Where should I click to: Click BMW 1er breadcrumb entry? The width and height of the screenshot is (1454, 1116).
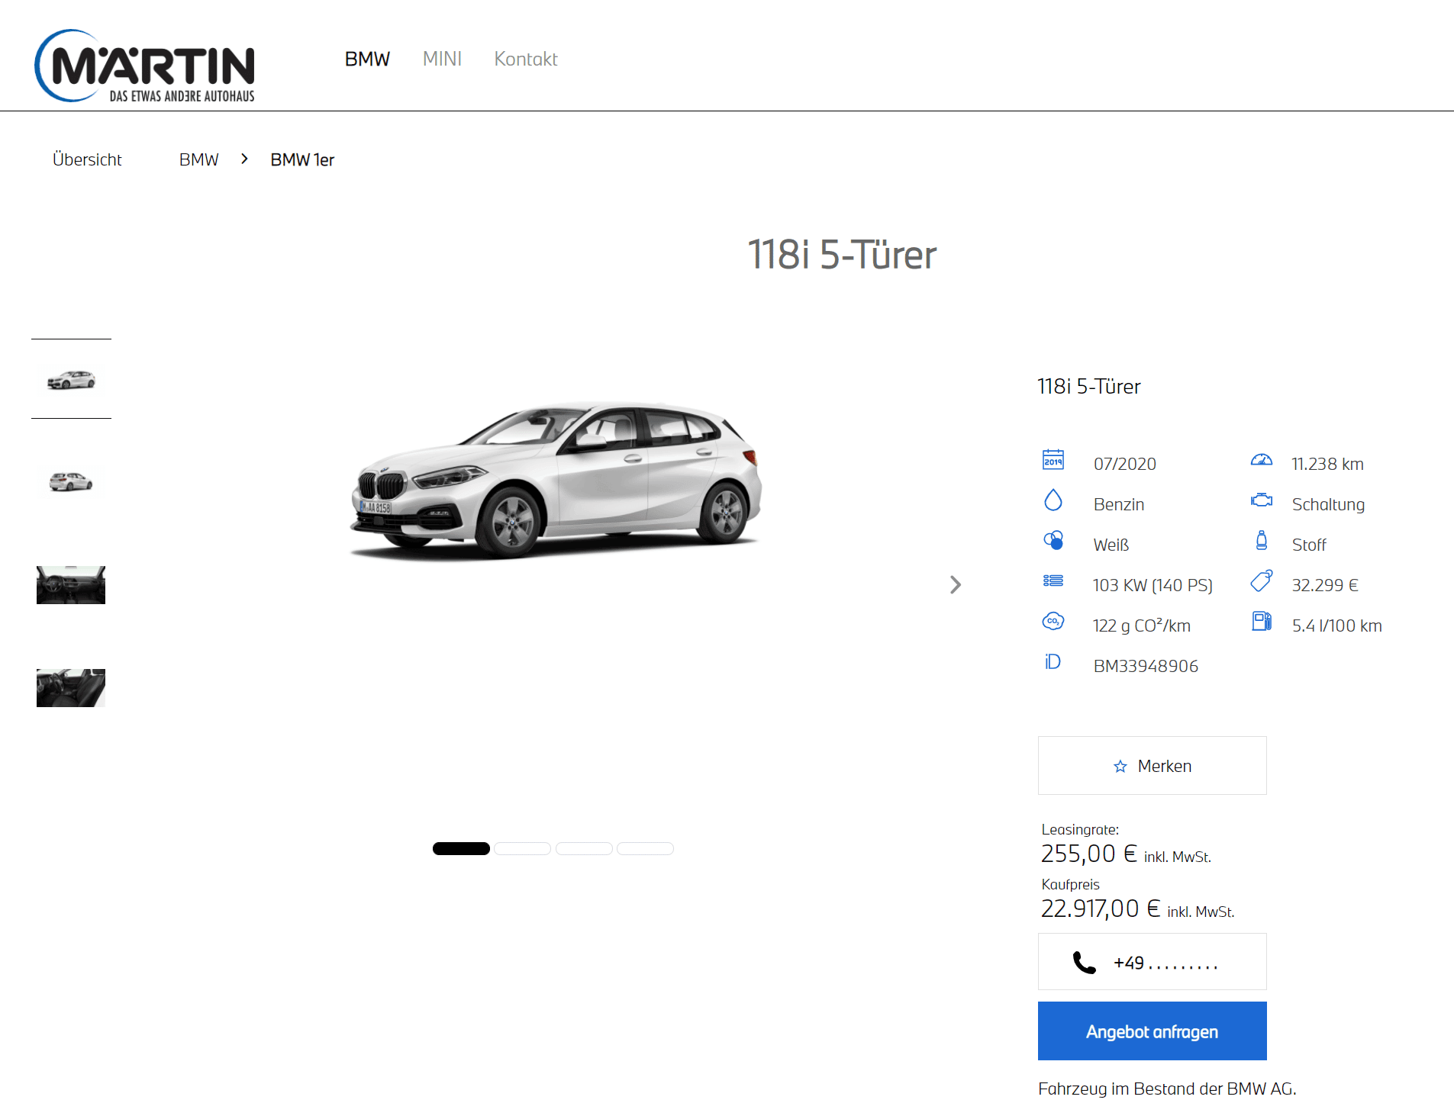[x=302, y=159]
